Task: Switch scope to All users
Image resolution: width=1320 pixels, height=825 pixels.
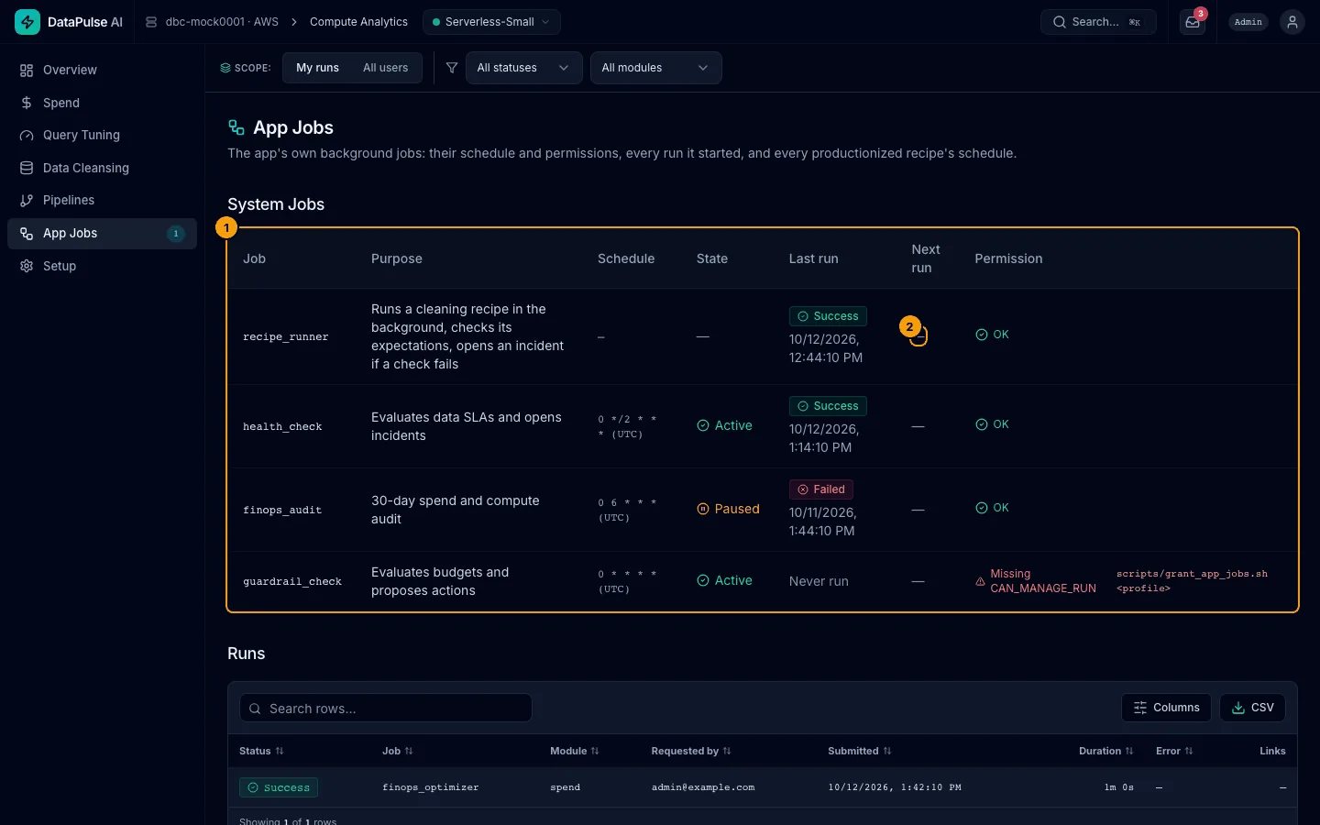Action: coord(385,68)
